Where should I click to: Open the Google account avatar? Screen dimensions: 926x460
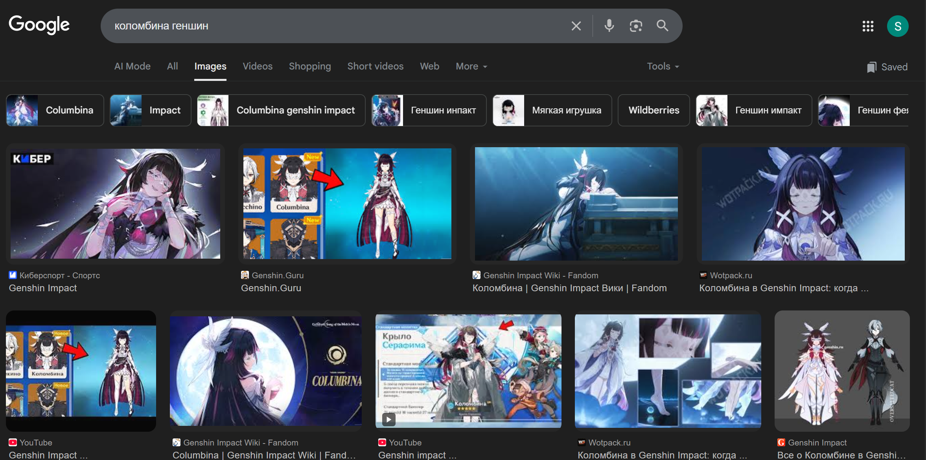tap(898, 26)
